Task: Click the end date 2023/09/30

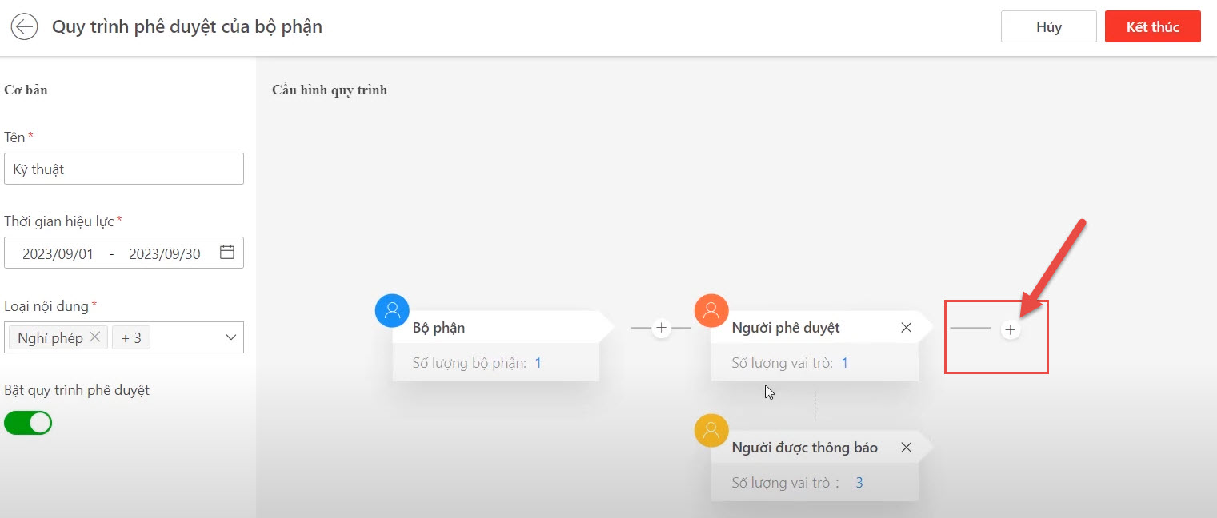Action: (x=165, y=254)
